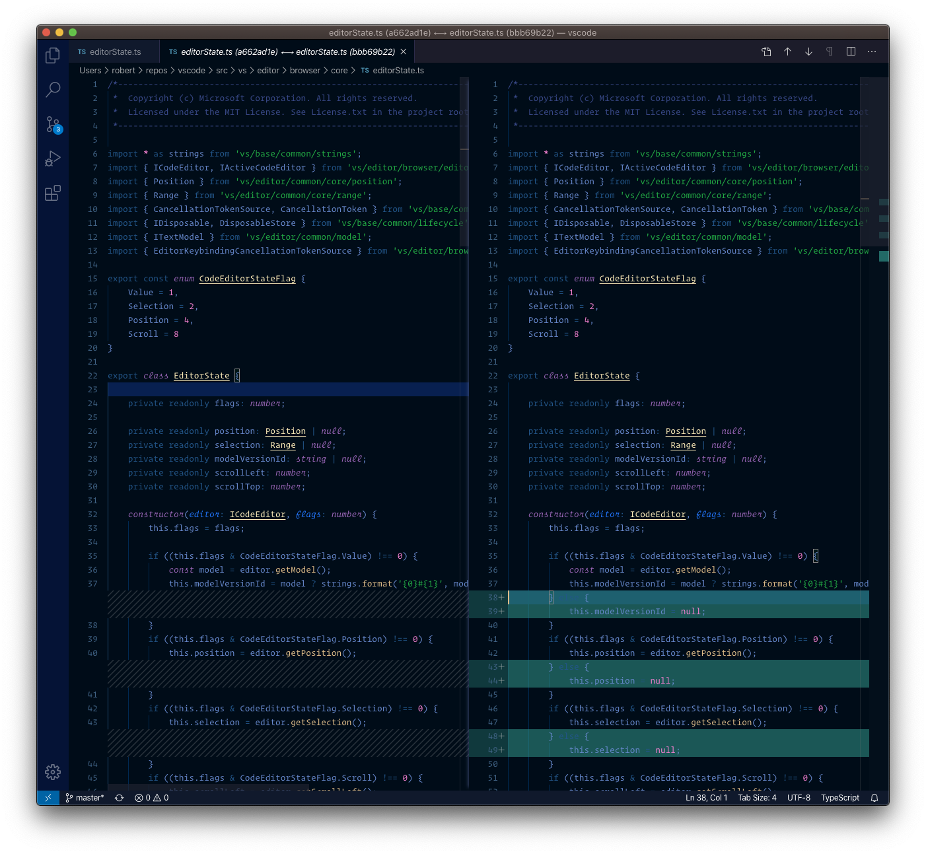The image size is (926, 854).
Task: Open the Search view in activity bar
Action: point(53,89)
